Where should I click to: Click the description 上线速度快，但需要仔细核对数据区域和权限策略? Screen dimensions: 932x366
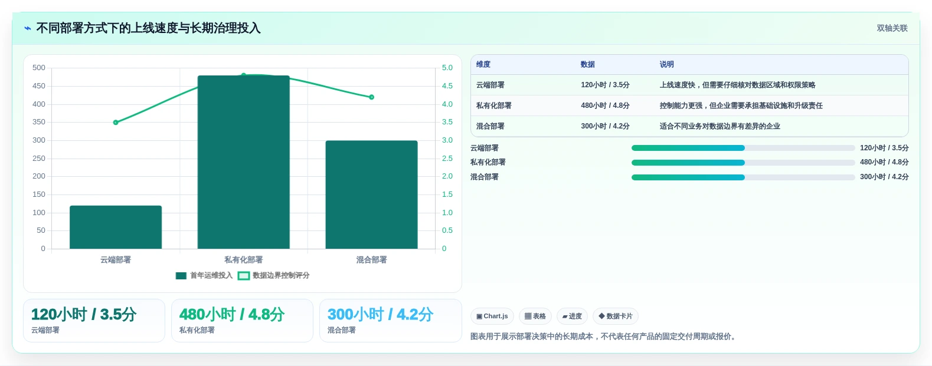tap(738, 85)
